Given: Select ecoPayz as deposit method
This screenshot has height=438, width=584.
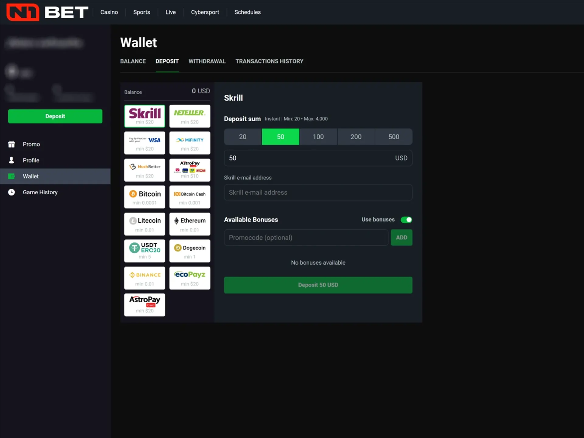Looking at the screenshot, I should point(189,278).
